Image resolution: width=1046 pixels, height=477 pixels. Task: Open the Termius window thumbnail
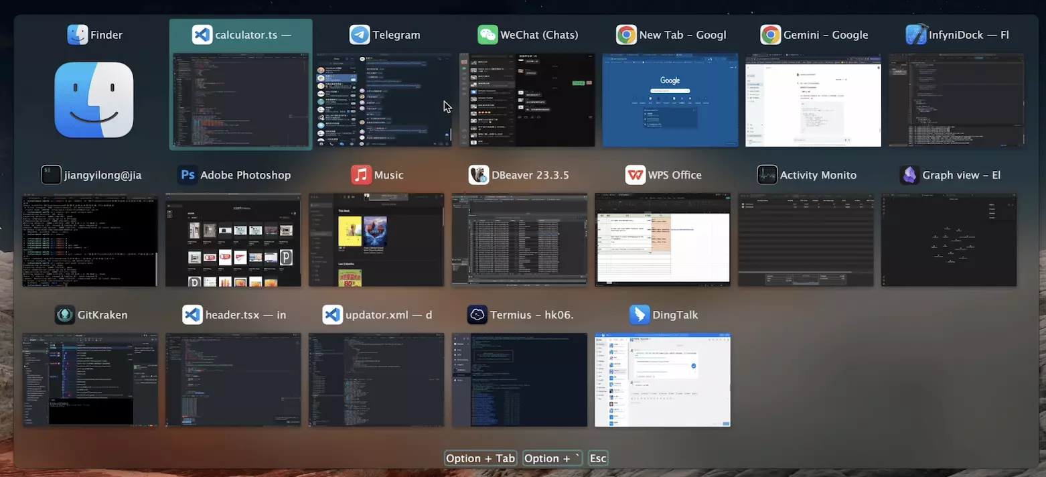click(520, 380)
